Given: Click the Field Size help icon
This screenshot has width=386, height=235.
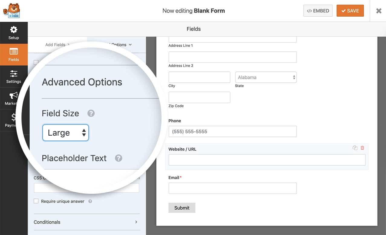Looking at the screenshot, I should click(91, 113).
